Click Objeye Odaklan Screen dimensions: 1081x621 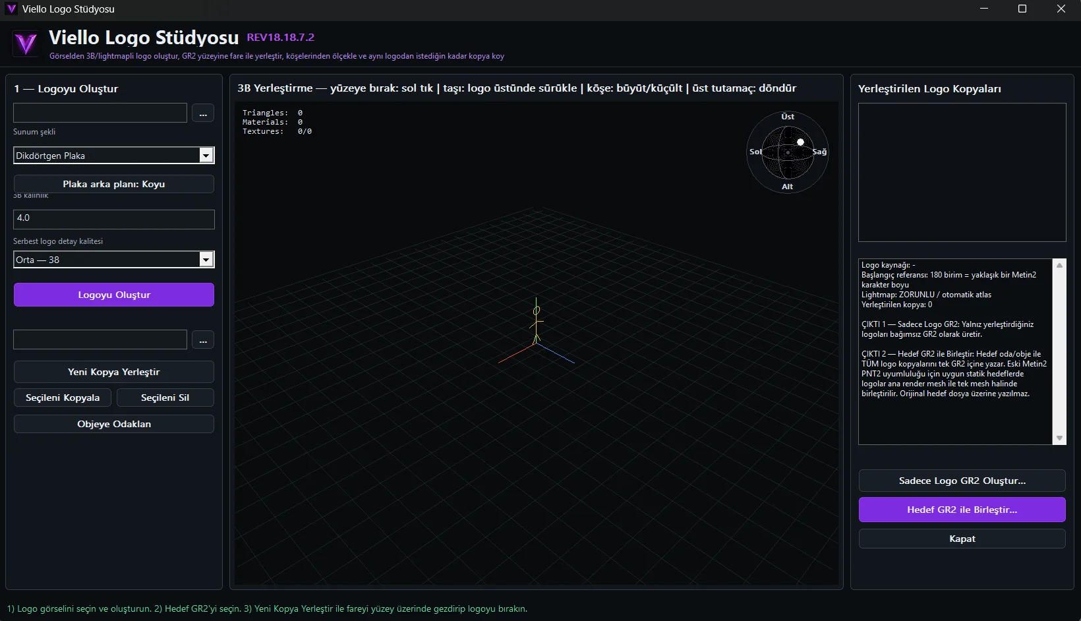pyautogui.click(x=114, y=424)
